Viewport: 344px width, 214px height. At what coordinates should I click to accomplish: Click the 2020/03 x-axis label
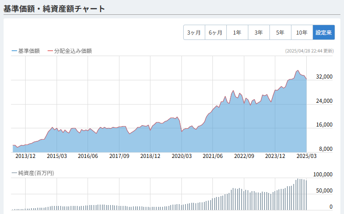pos(181,156)
